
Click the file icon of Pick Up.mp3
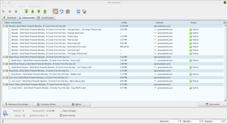[x=9, y=40]
